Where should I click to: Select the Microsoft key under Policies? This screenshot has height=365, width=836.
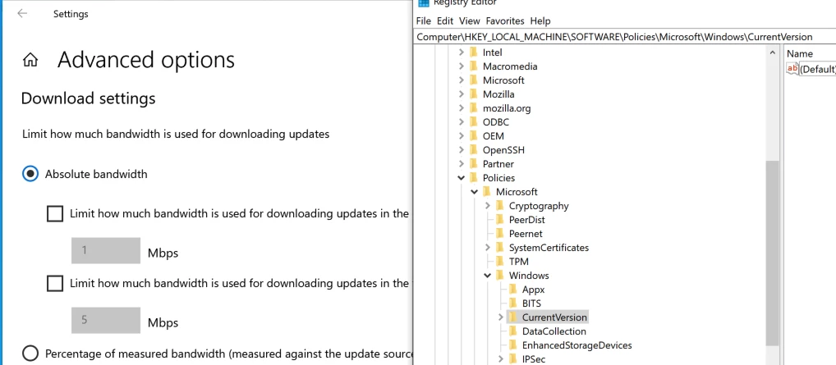pyautogui.click(x=517, y=192)
